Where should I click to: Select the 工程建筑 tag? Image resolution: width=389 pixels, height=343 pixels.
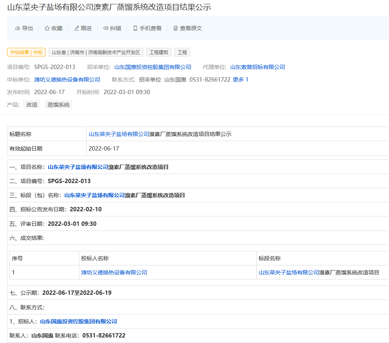159,52
